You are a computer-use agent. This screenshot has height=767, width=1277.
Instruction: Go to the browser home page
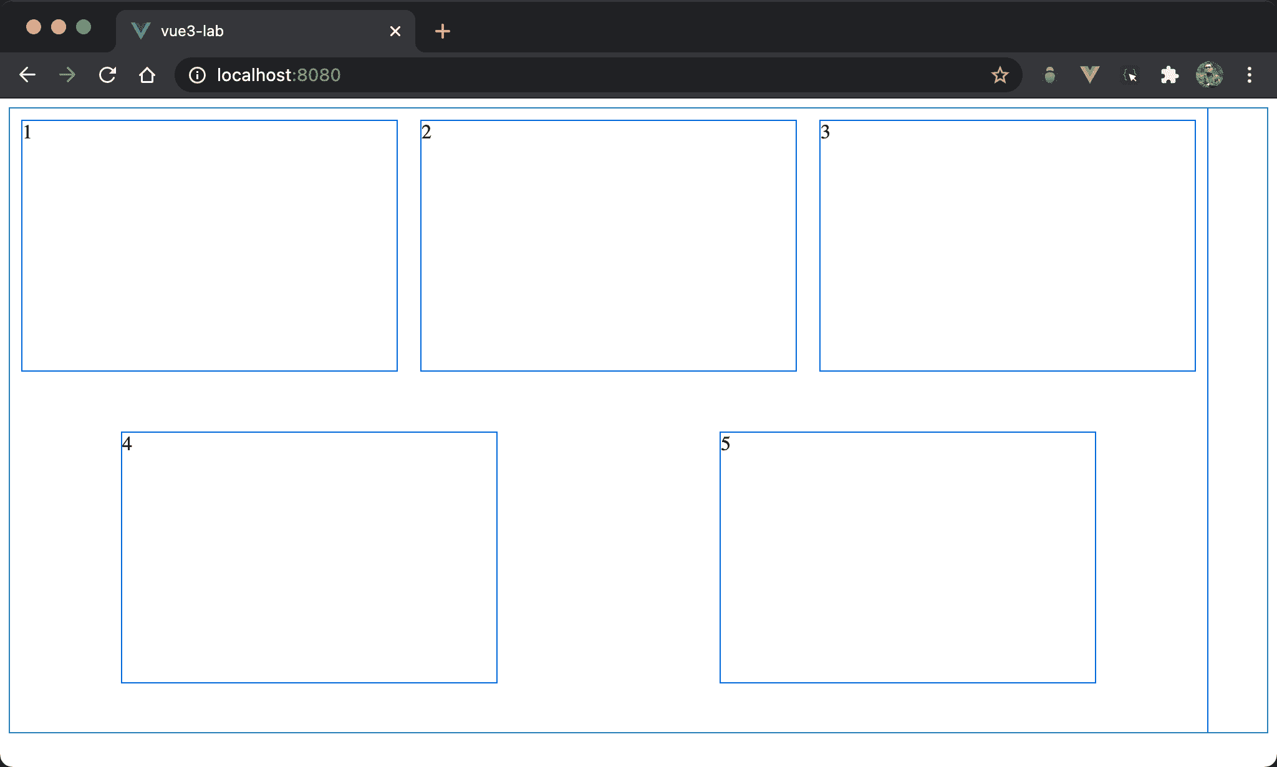[x=147, y=75]
